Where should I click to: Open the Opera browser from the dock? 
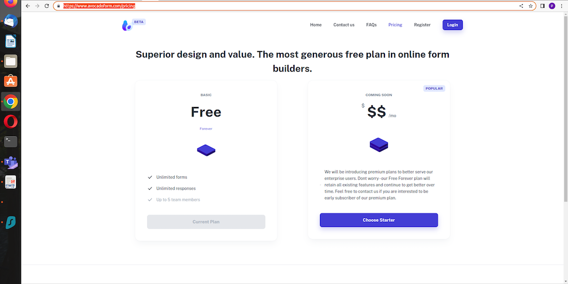pos(11,121)
